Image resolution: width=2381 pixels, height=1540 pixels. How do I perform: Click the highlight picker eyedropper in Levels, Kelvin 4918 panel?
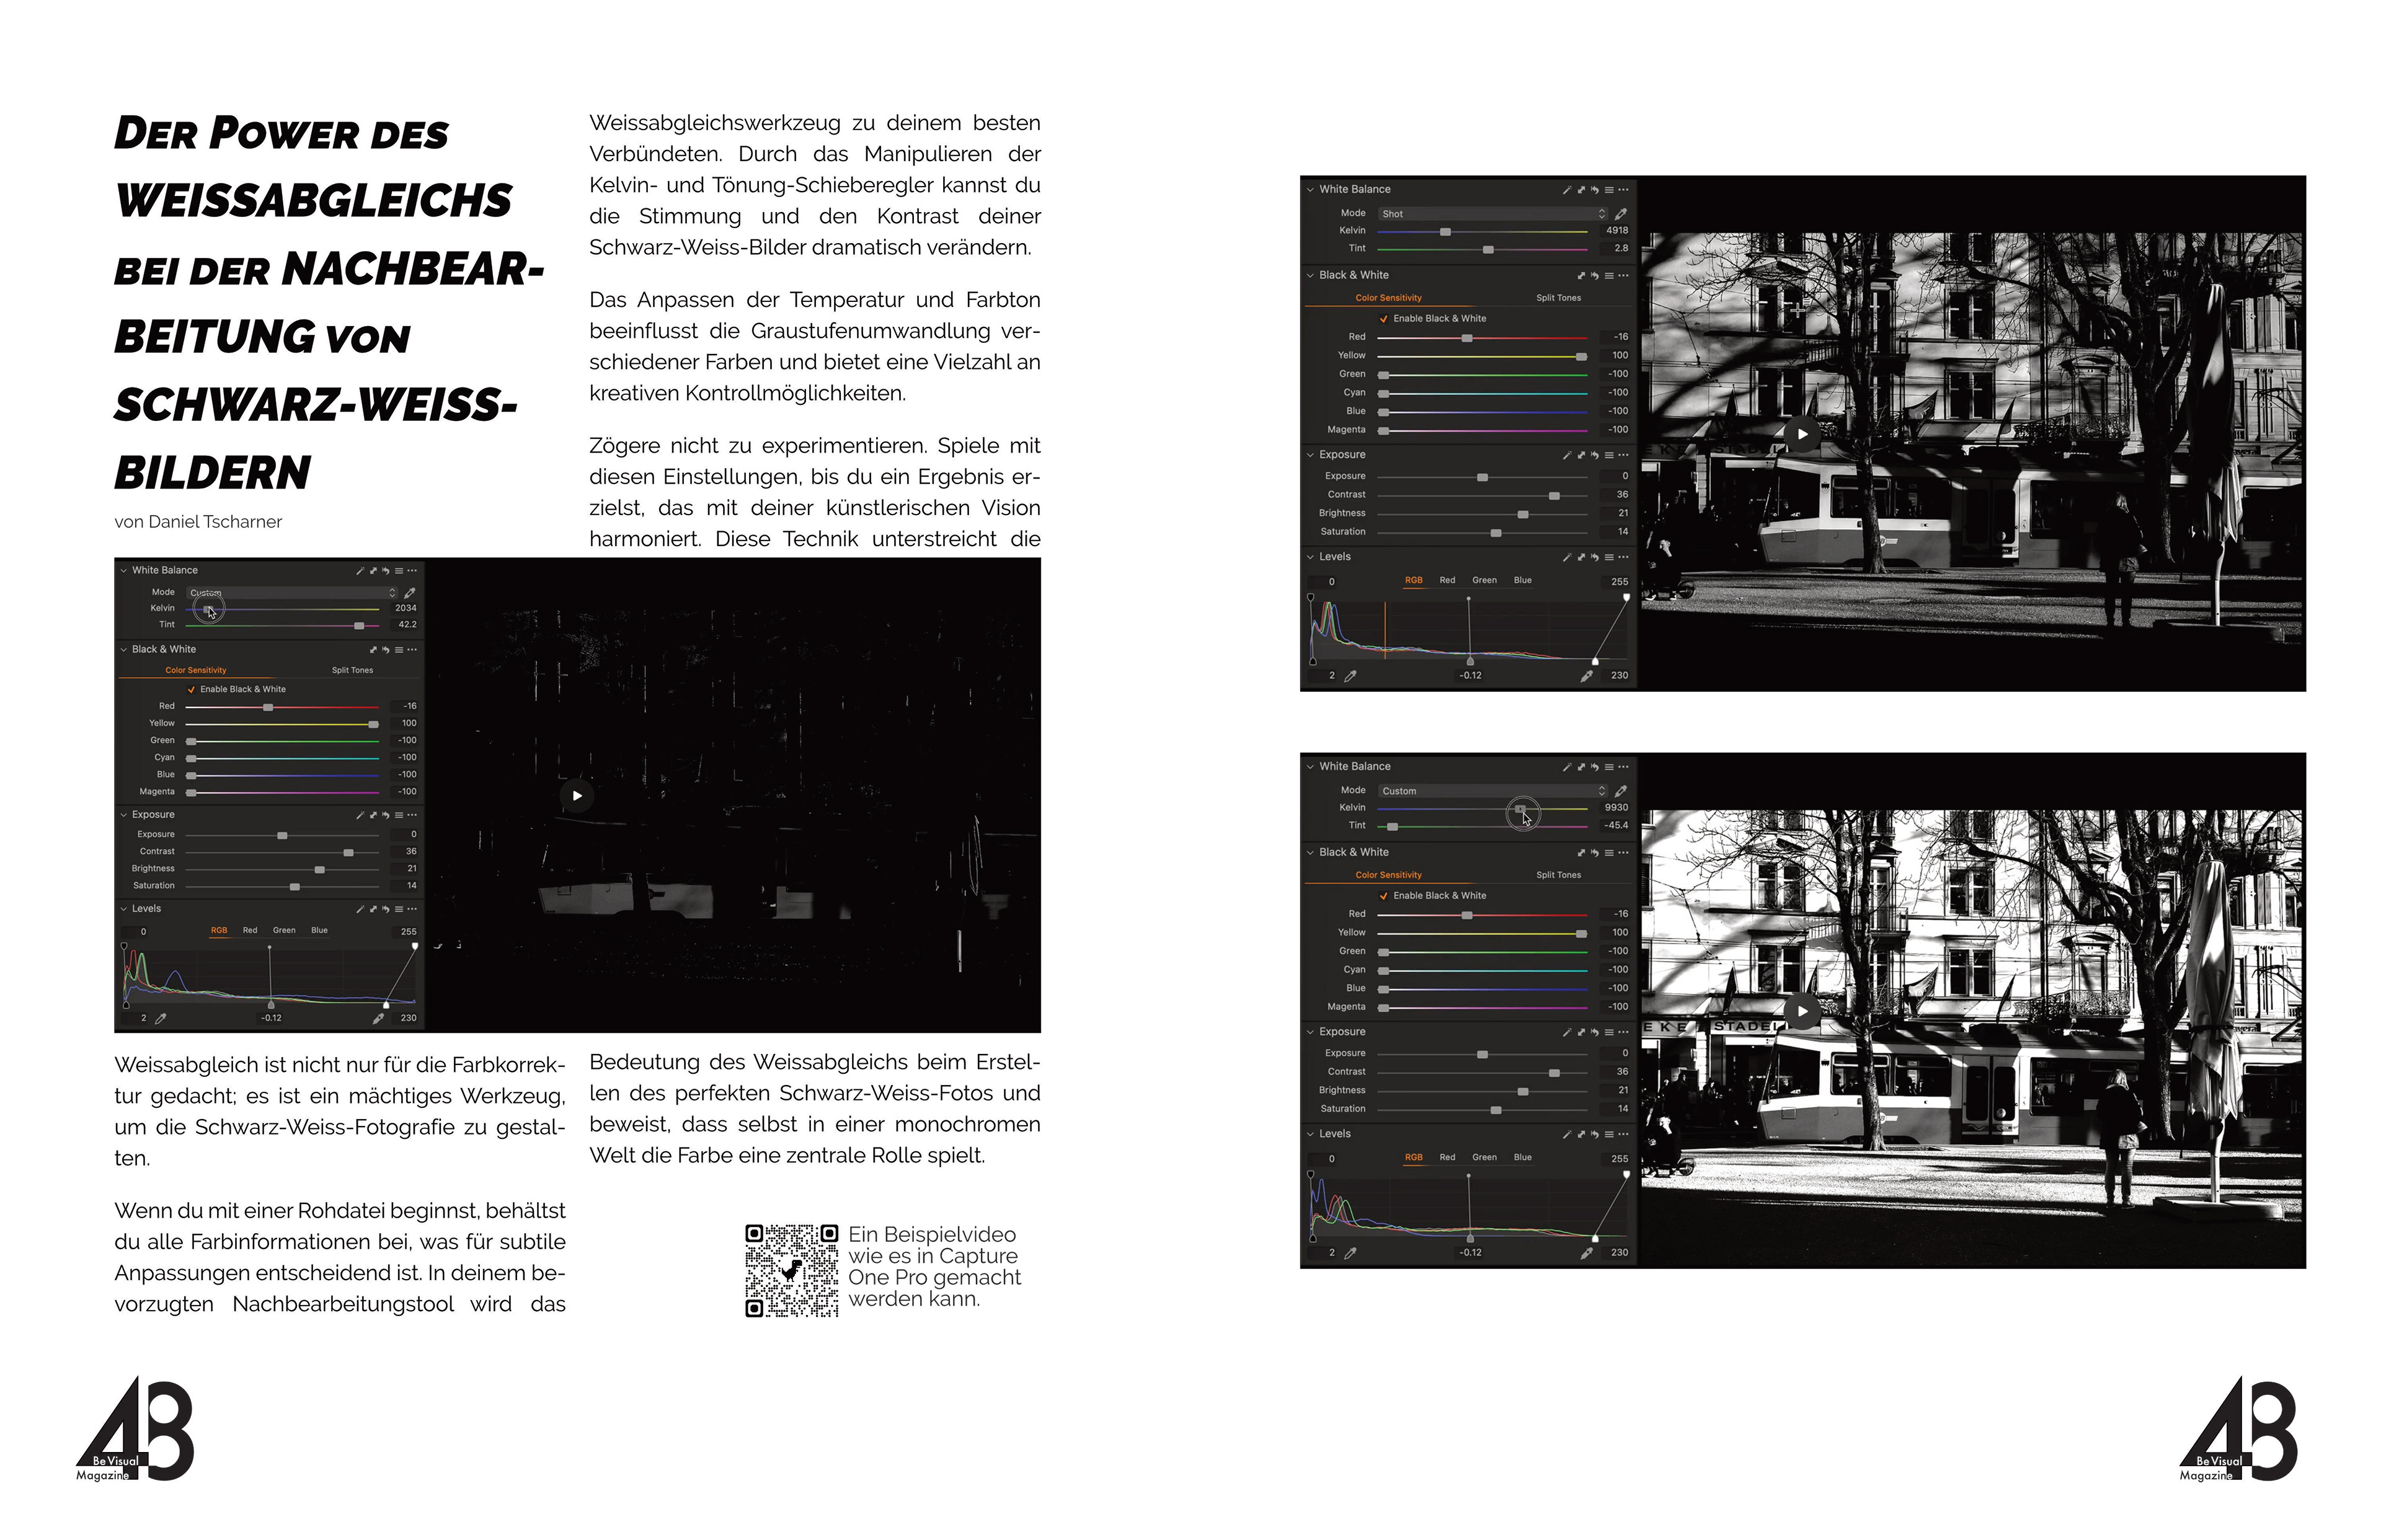[x=1586, y=676]
